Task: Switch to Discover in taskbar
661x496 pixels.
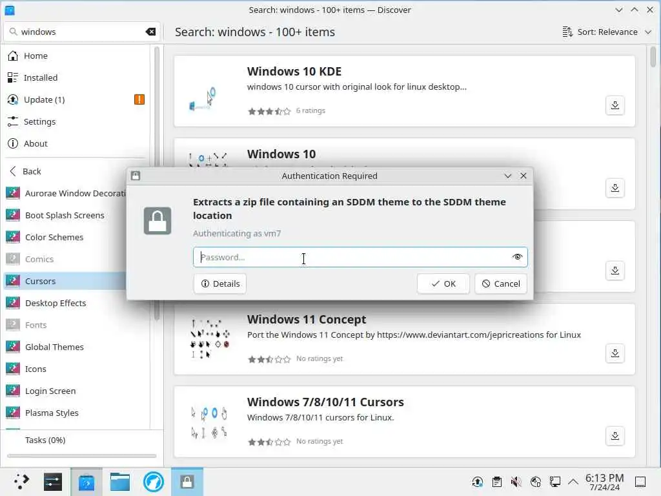Action: click(86, 482)
